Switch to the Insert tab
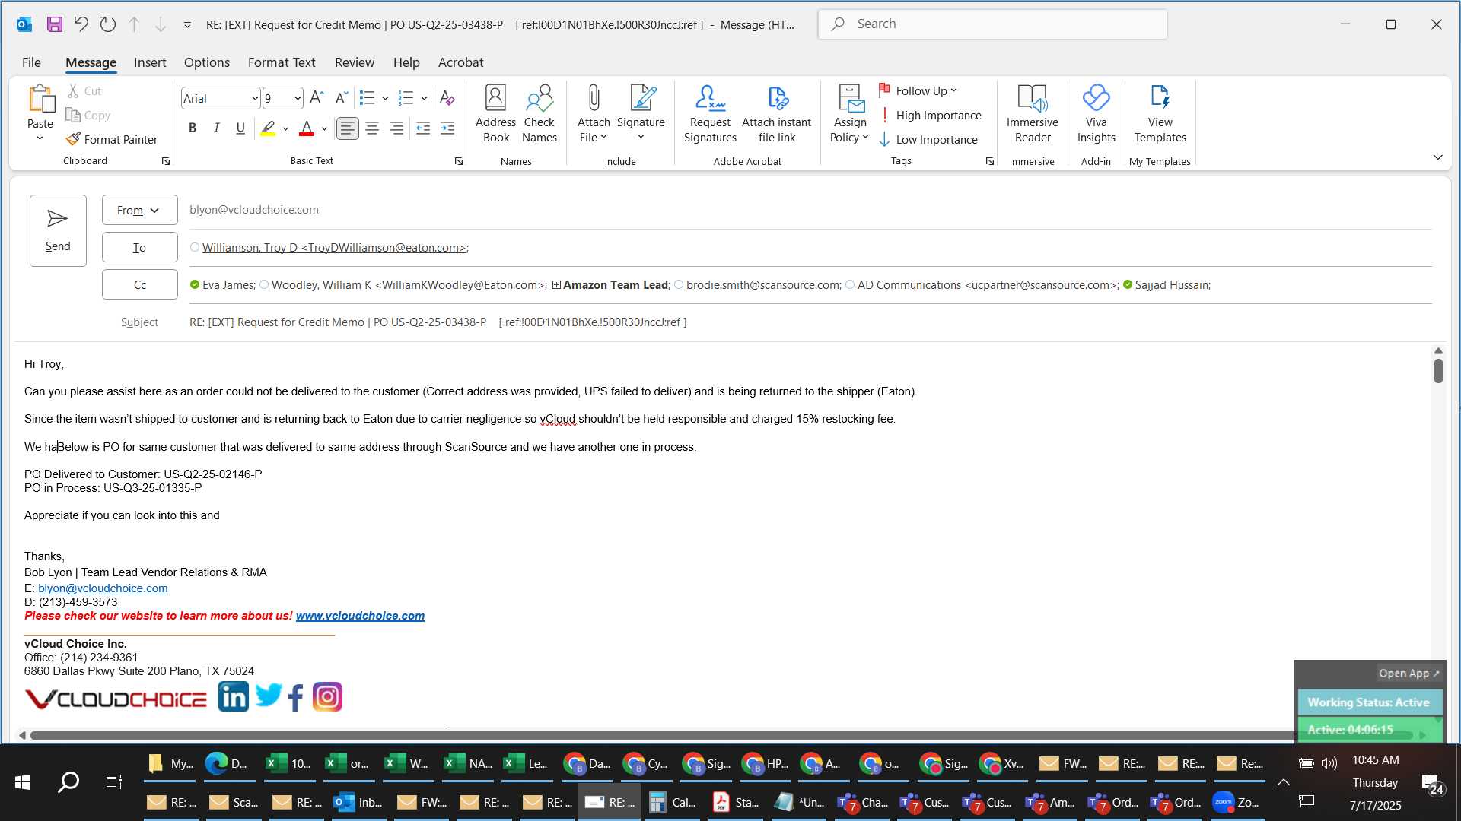This screenshot has width=1461, height=821. coord(150,62)
